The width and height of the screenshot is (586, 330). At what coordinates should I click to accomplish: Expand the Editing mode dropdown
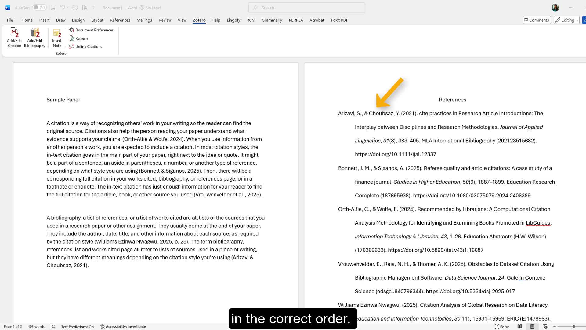(577, 20)
